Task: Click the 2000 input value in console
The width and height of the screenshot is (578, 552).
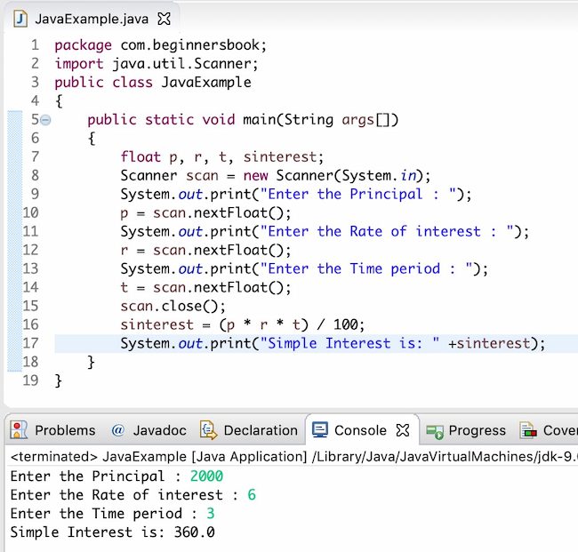Action: pyautogui.click(x=206, y=476)
